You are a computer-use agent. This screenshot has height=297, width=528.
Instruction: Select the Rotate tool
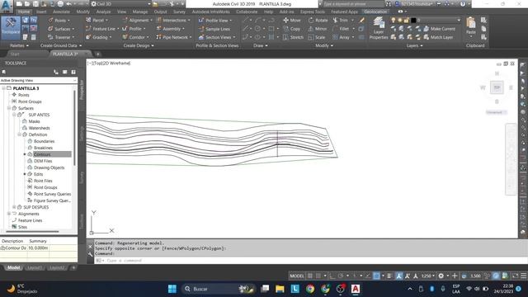click(318, 20)
